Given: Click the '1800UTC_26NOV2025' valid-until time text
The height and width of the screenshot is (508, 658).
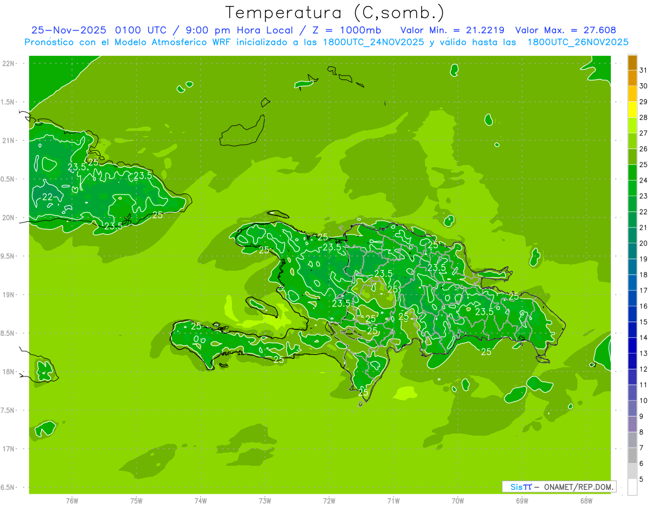Looking at the screenshot, I should 577,42.
